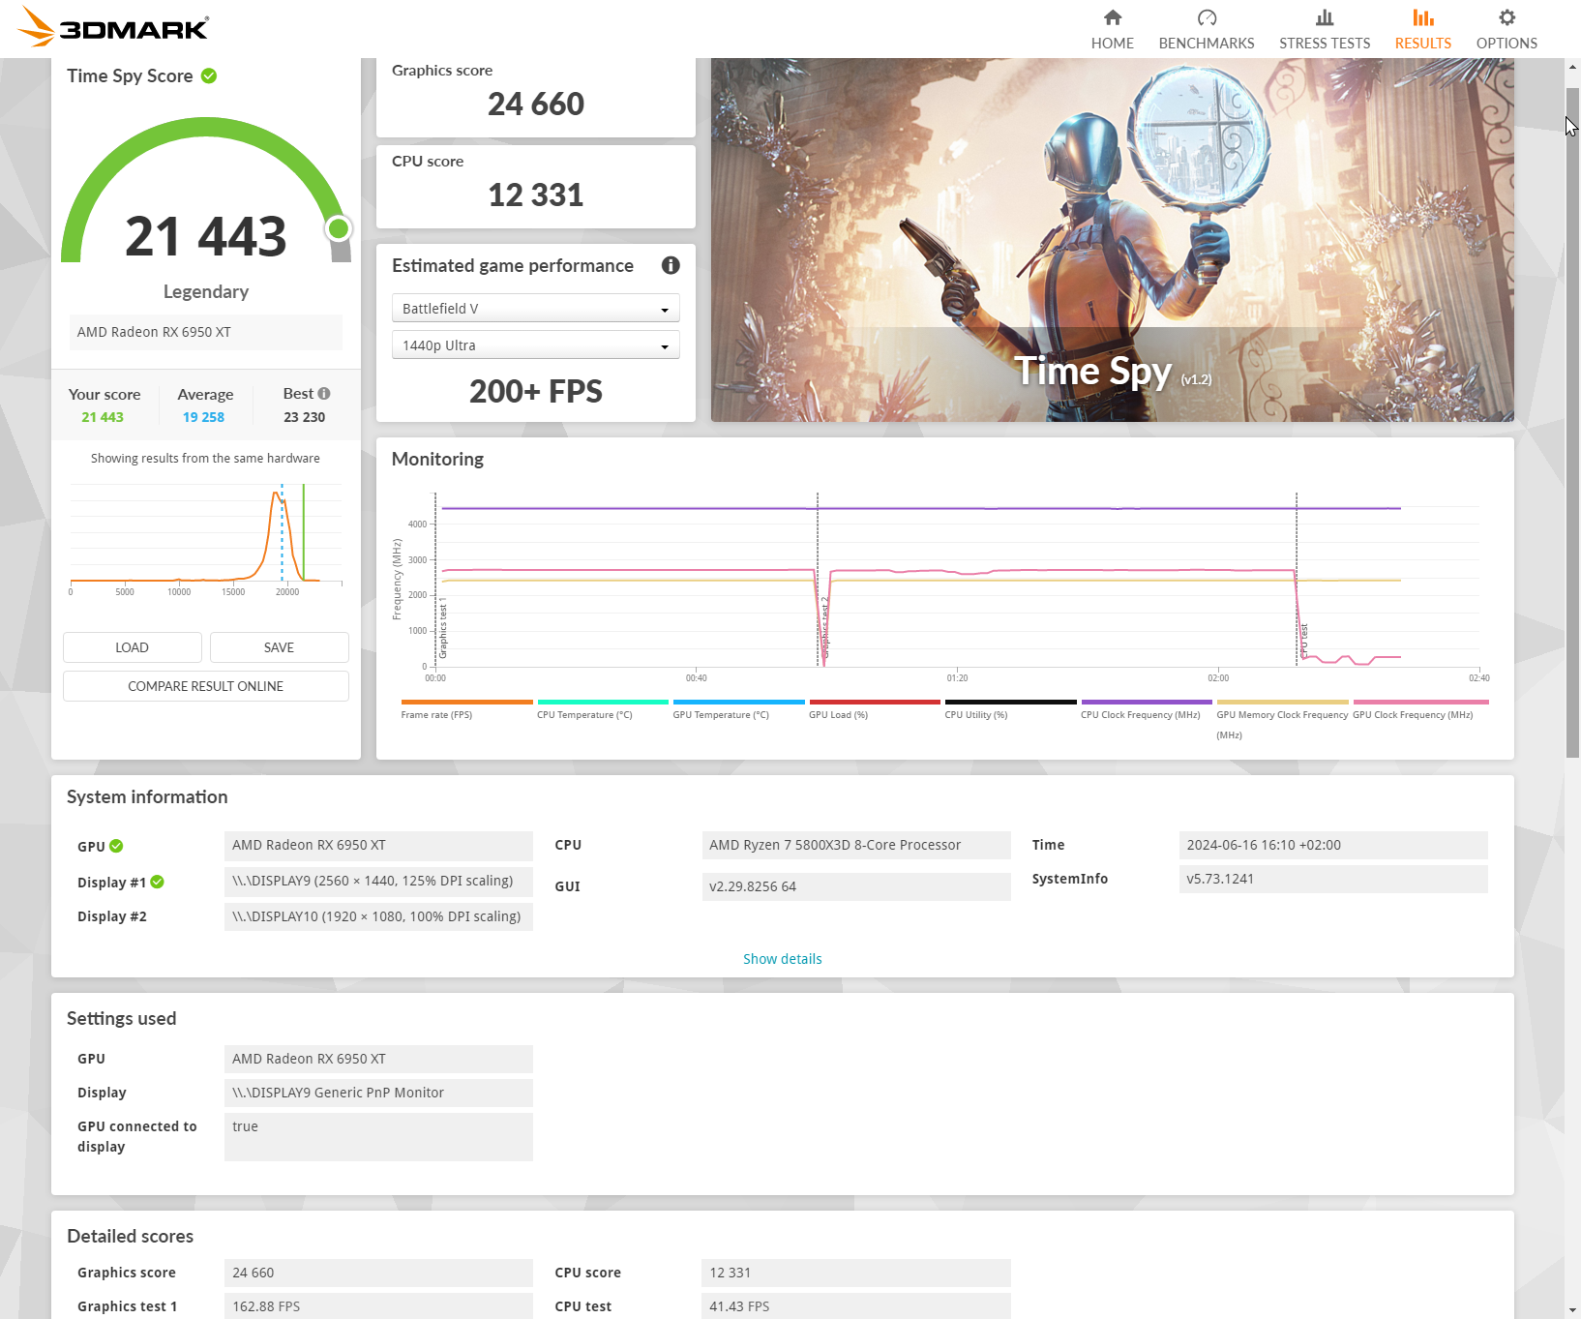Click Your score value 21 443
Image resolution: width=1581 pixels, height=1319 pixels.
(x=103, y=417)
